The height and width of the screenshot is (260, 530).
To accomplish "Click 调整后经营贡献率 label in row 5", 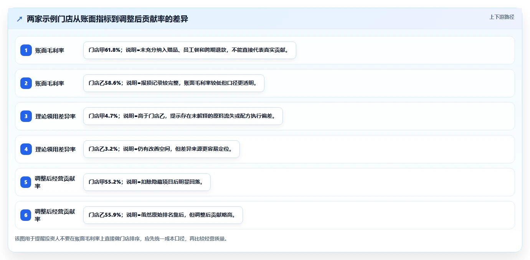I will click(x=55, y=182).
